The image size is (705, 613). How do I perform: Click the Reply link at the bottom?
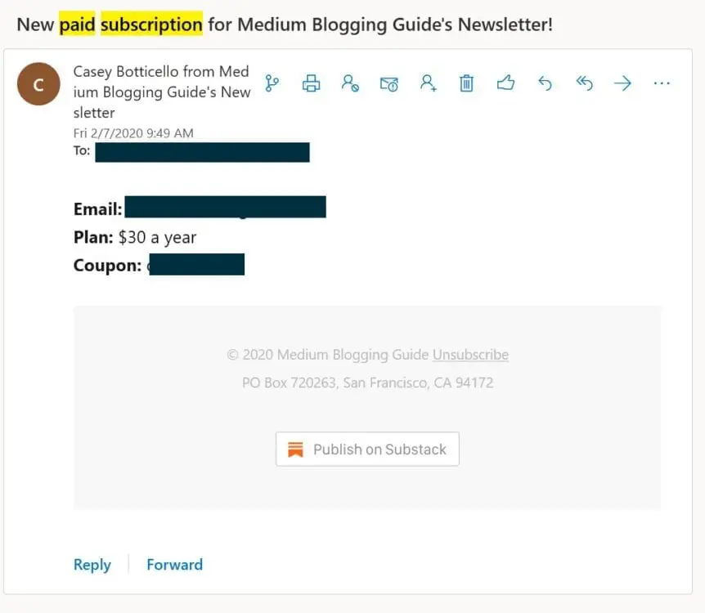pyautogui.click(x=92, y=565)
